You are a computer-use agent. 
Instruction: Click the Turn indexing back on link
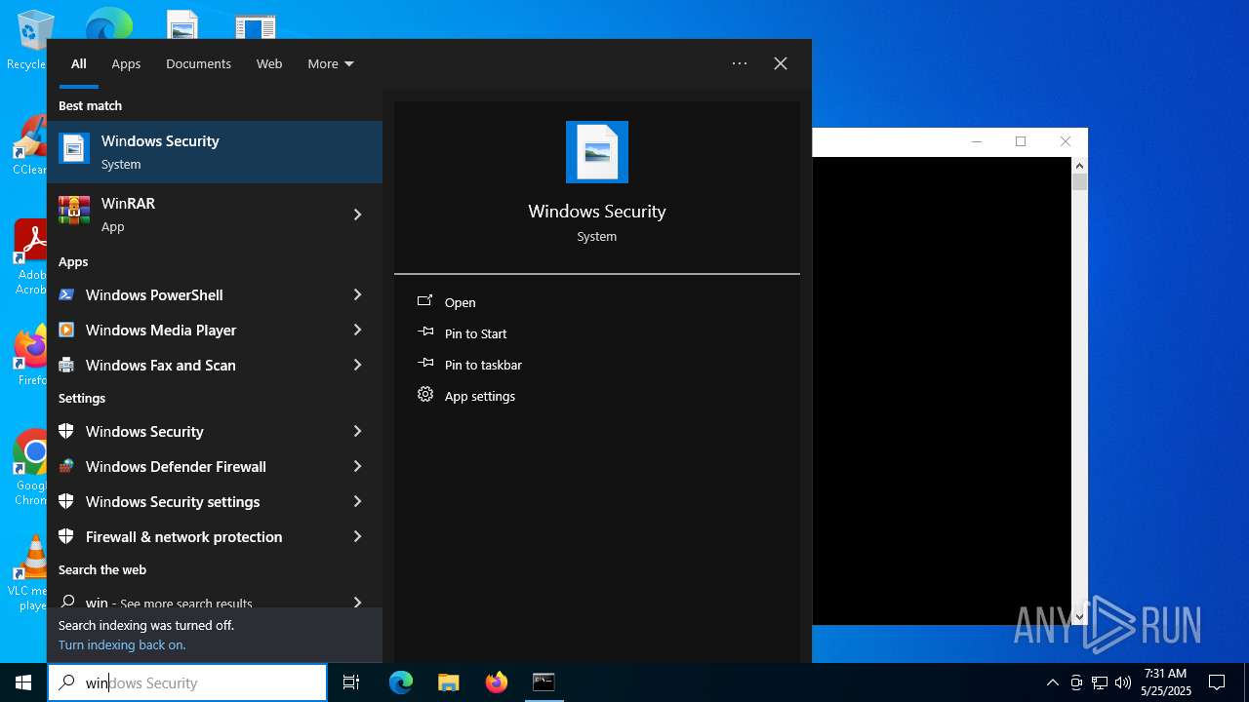122,644
